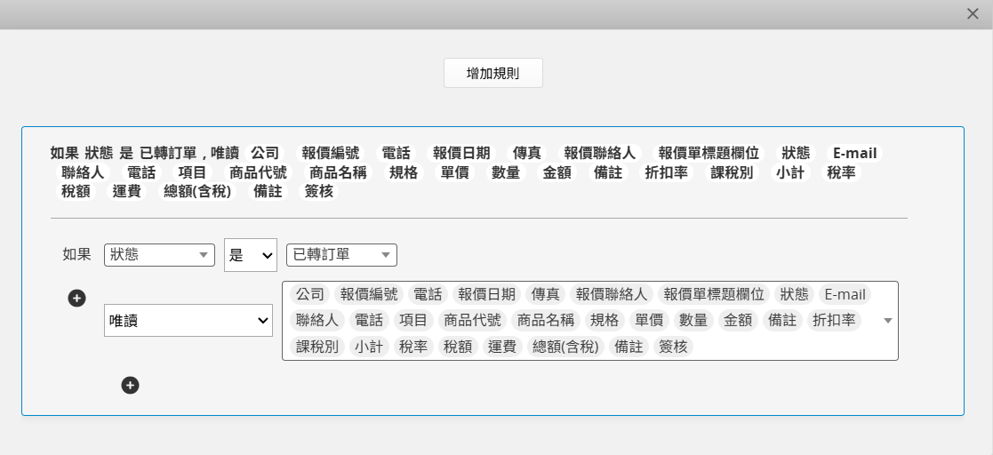
Task: Click the plus icon beneath the 唯讀 row
Action: 130,385
